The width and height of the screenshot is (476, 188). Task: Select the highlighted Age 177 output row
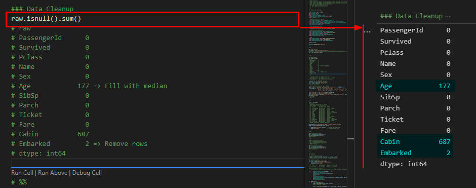pos(415,86)
